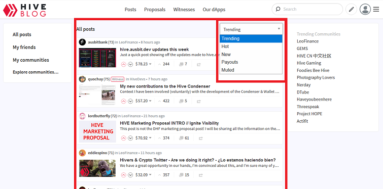Show voters list for 244 votes

(x=164, y=64)
